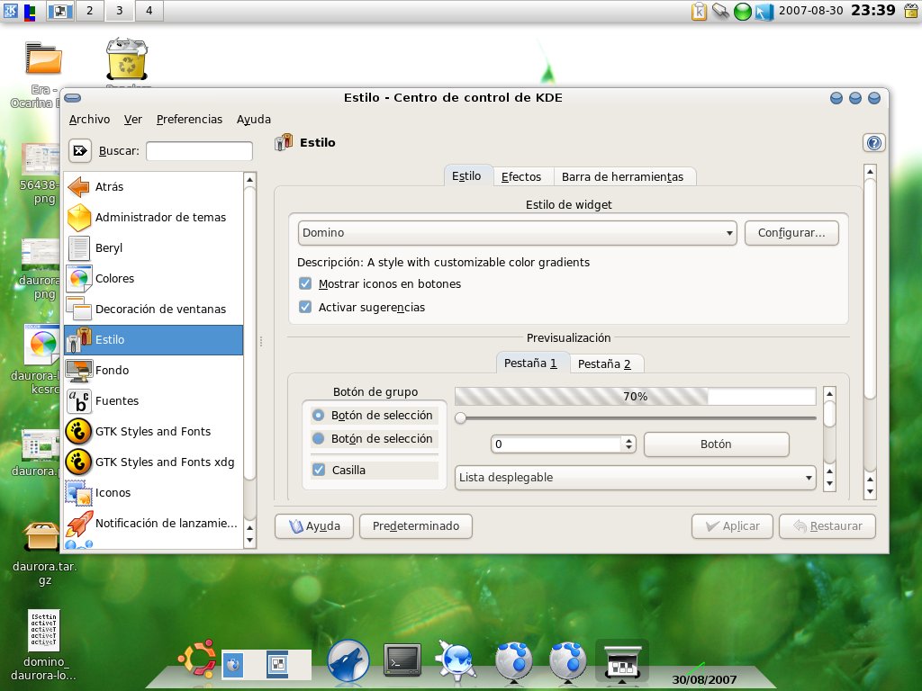Click Notificación de lanzamiento rocket icon

[x=79, y=523]
